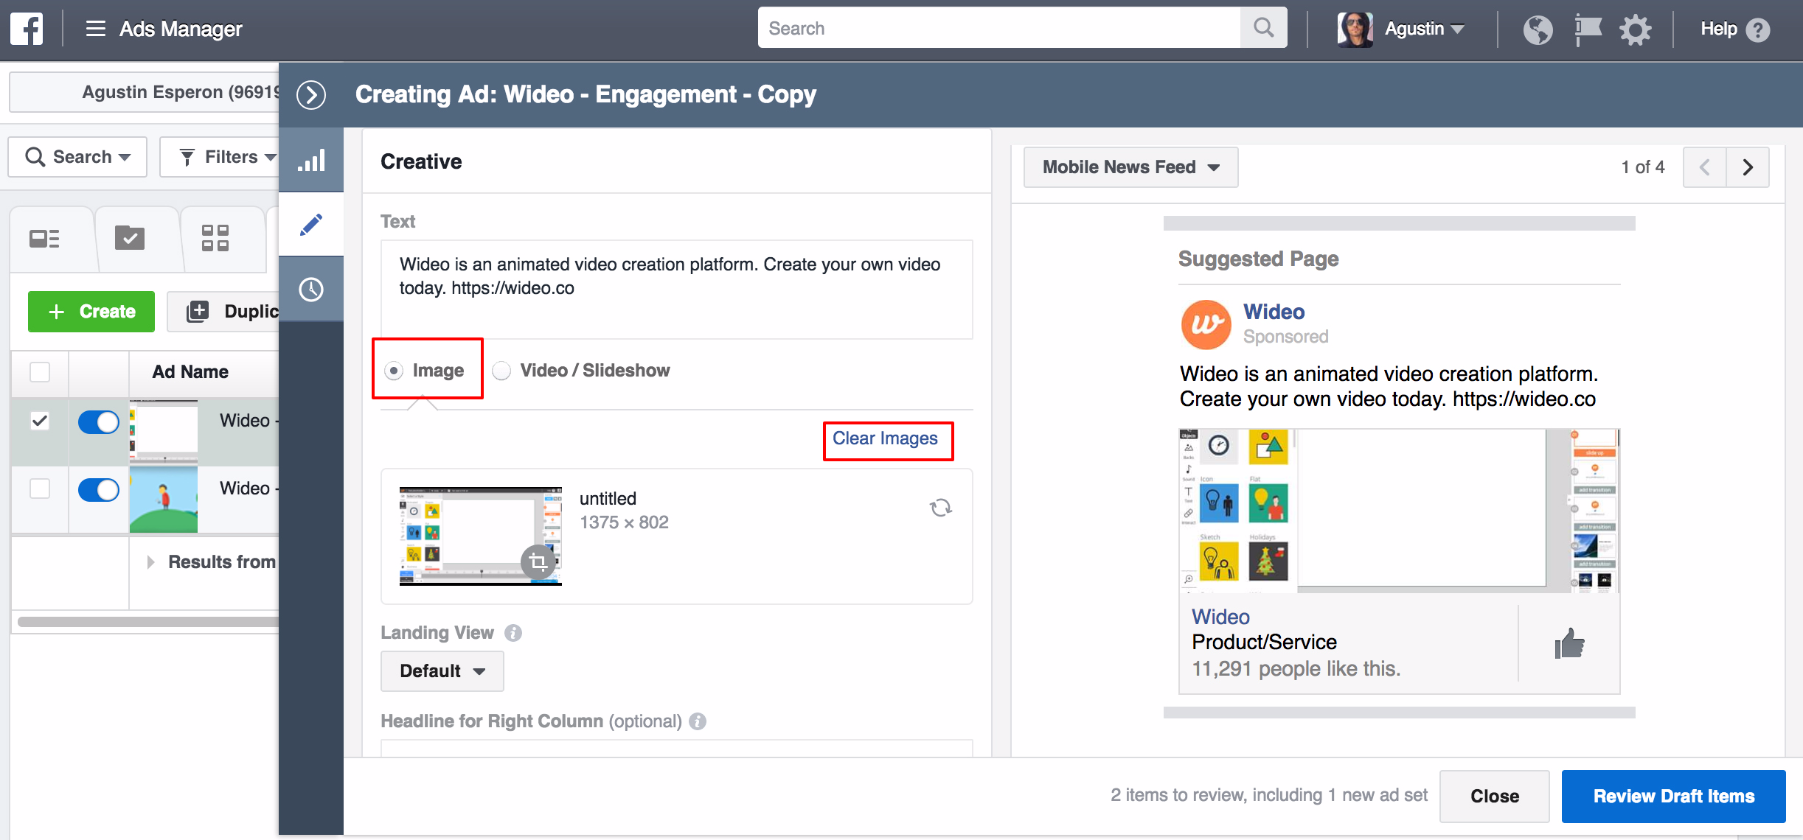Select the Video / Slideshow radio button
1803x840 pixels.
tap(502, 370)
